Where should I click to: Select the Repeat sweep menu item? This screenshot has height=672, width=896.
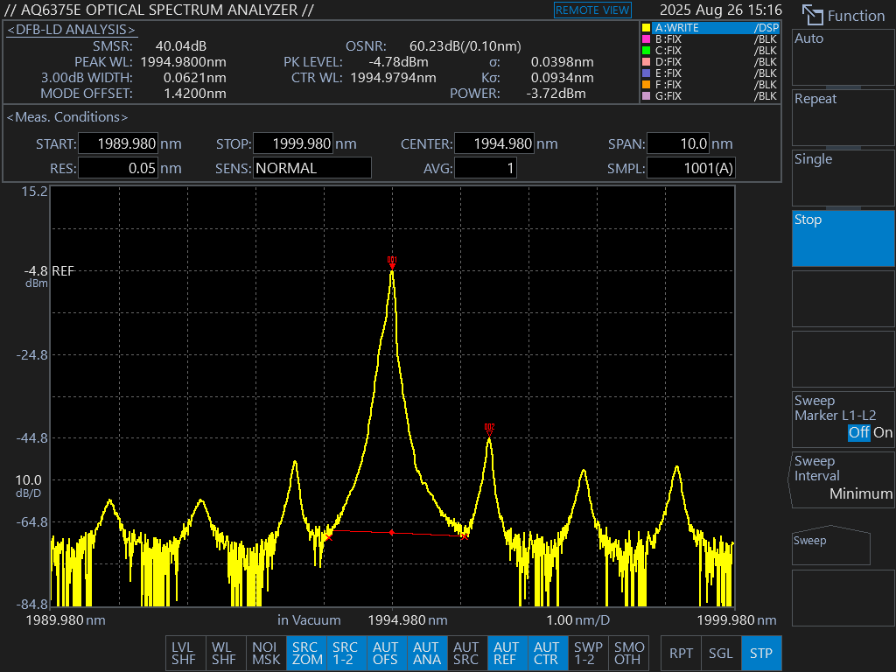coord(843,115)
